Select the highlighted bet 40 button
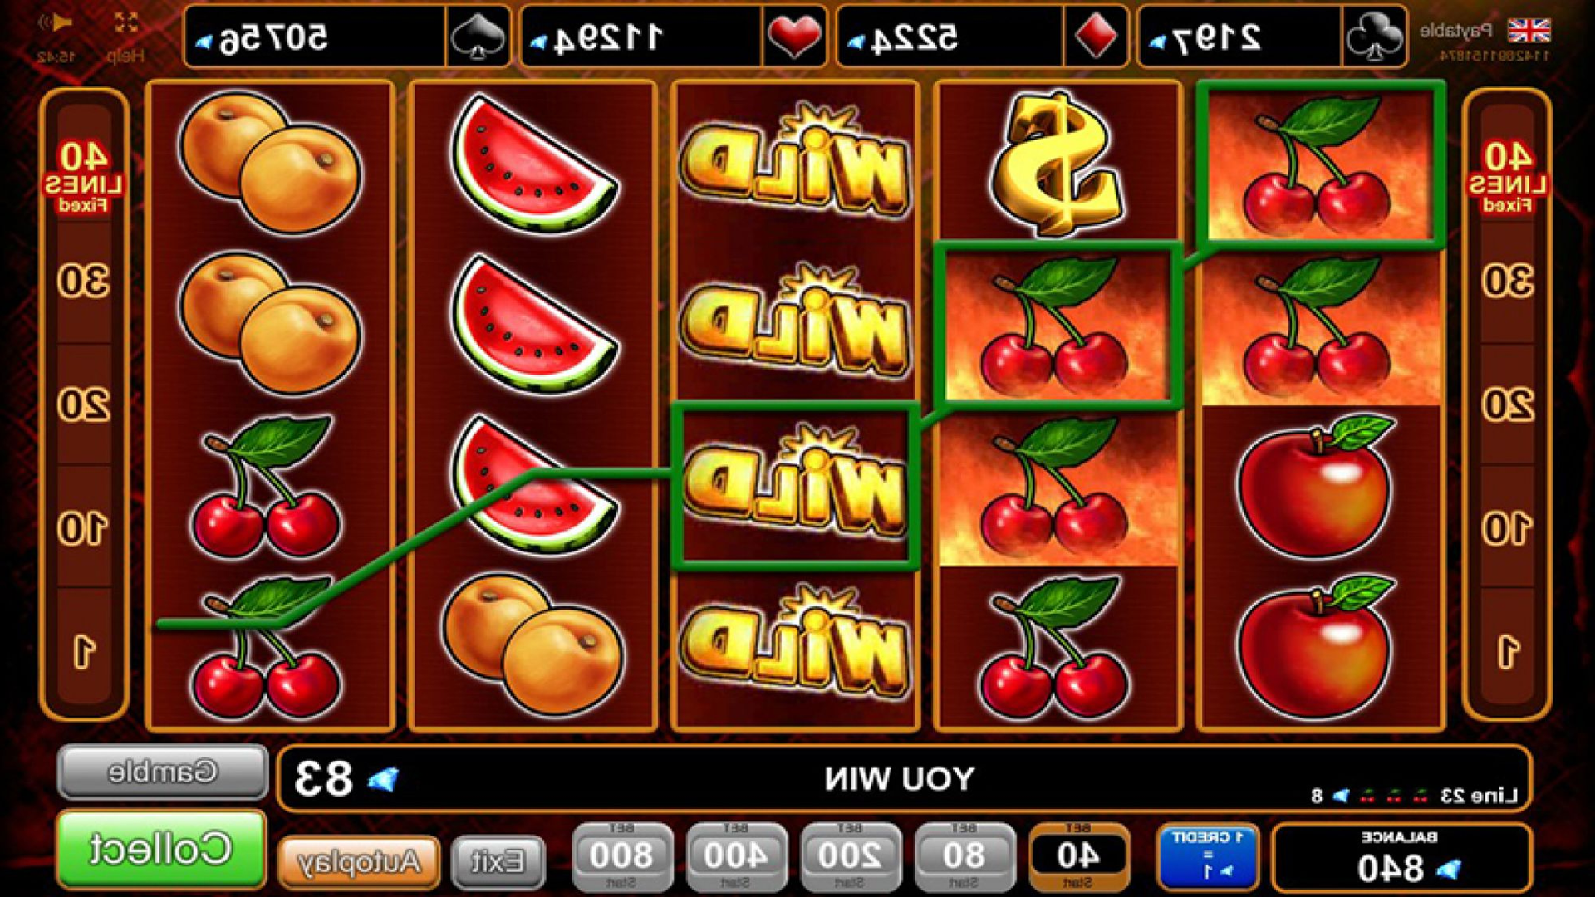This screenshot has width=1595, height=897. [x=1078, y=857]
